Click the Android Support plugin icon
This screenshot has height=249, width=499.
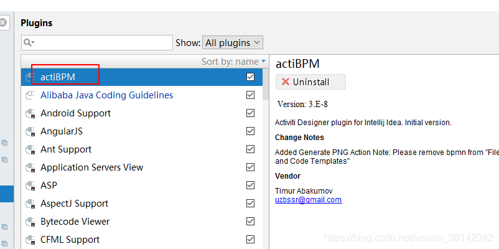(30, 113)
